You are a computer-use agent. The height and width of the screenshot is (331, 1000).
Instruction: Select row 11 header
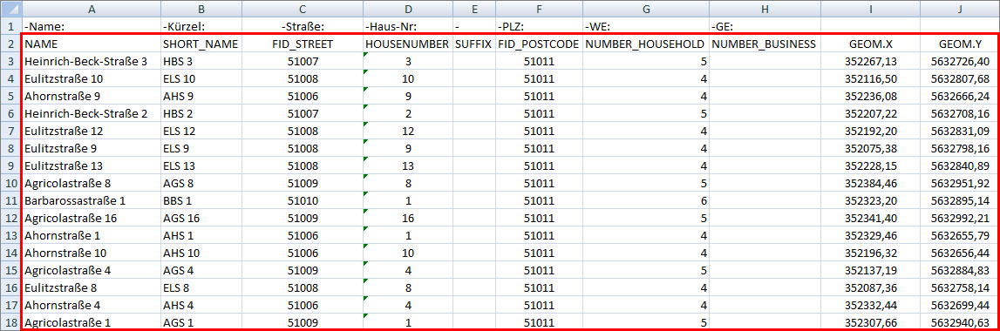[x=10, y=200]
